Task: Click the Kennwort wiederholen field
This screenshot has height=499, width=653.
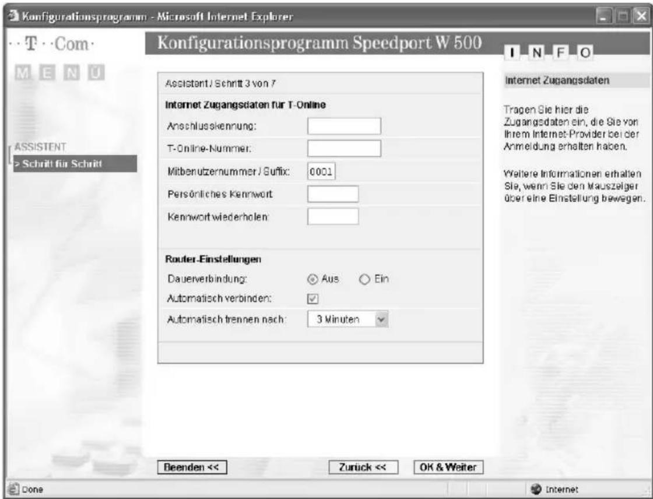Action: pyautogui.click(x=333, y=217)
